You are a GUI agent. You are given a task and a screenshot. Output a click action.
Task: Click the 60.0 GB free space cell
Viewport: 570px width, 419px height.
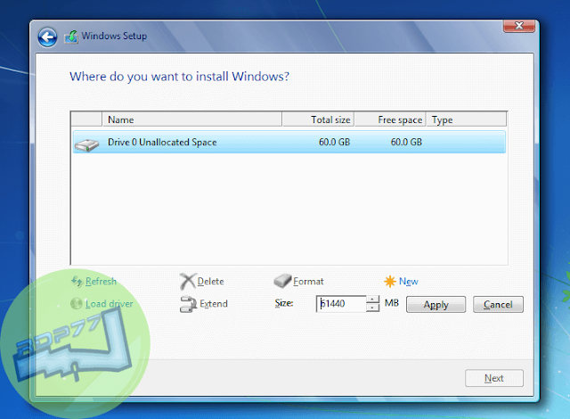tap(406, 142)
